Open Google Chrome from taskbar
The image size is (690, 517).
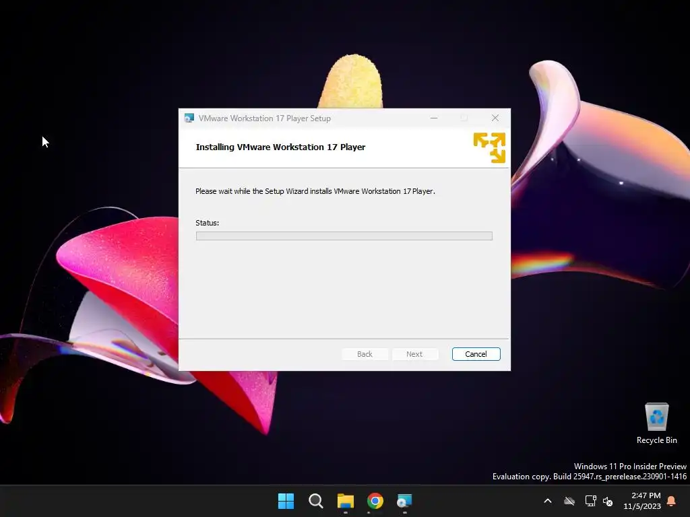(x=375, y=501)
